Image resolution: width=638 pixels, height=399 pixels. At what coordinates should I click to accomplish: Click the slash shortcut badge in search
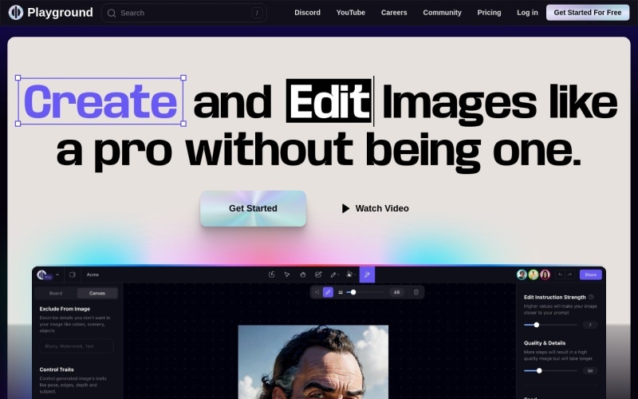point(257,13)
